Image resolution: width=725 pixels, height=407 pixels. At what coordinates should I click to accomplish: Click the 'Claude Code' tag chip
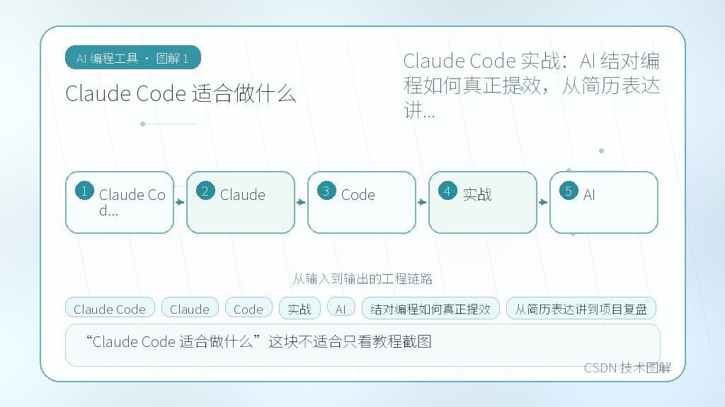tap(110, 308)
